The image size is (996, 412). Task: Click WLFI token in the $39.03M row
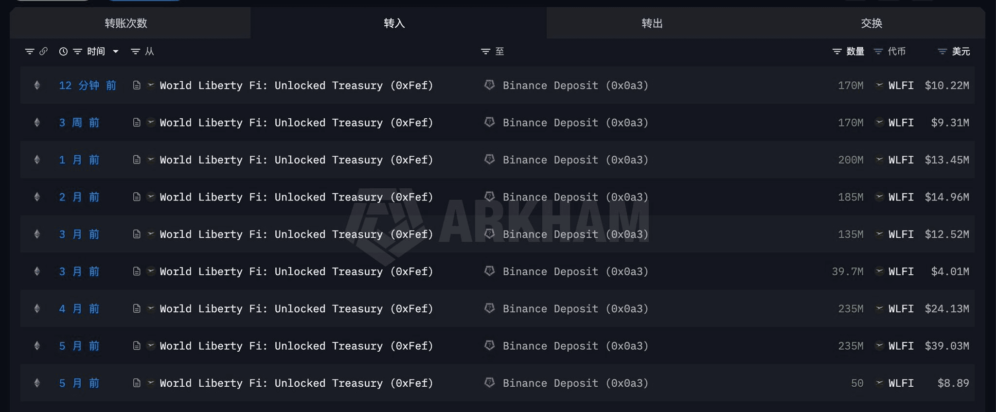pyautogui.click(x=901, y=346)
